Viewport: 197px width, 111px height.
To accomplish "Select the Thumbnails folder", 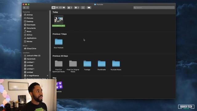I will pyautogui.click(x=102, y=65).
